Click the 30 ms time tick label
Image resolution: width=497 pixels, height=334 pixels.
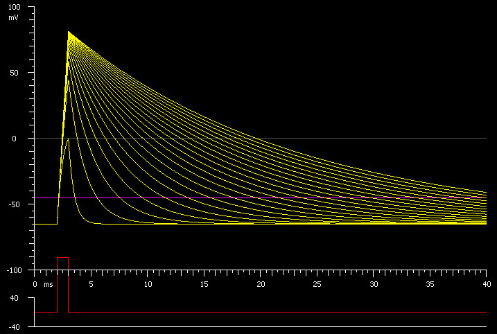374,284
